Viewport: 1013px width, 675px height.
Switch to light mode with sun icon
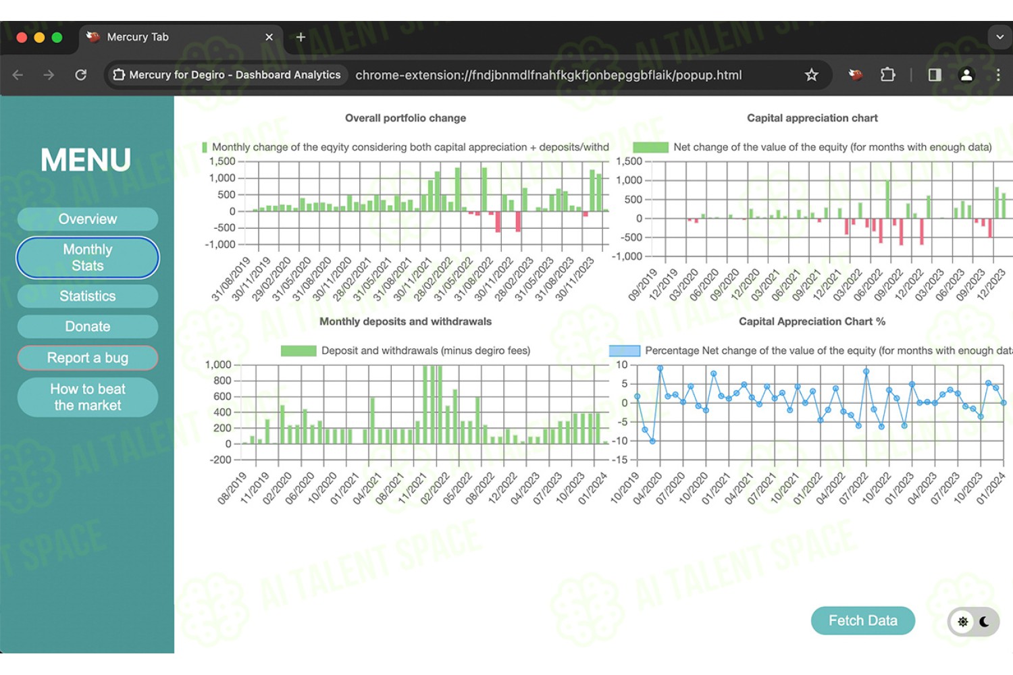[963, 622]
